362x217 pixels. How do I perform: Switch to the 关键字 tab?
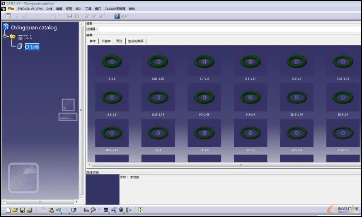coord(106,41)
